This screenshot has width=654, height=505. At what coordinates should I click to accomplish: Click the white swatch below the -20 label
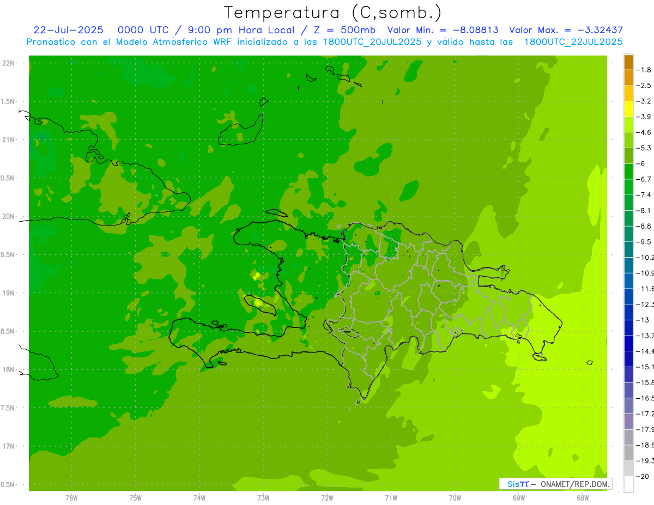(628, 484)
